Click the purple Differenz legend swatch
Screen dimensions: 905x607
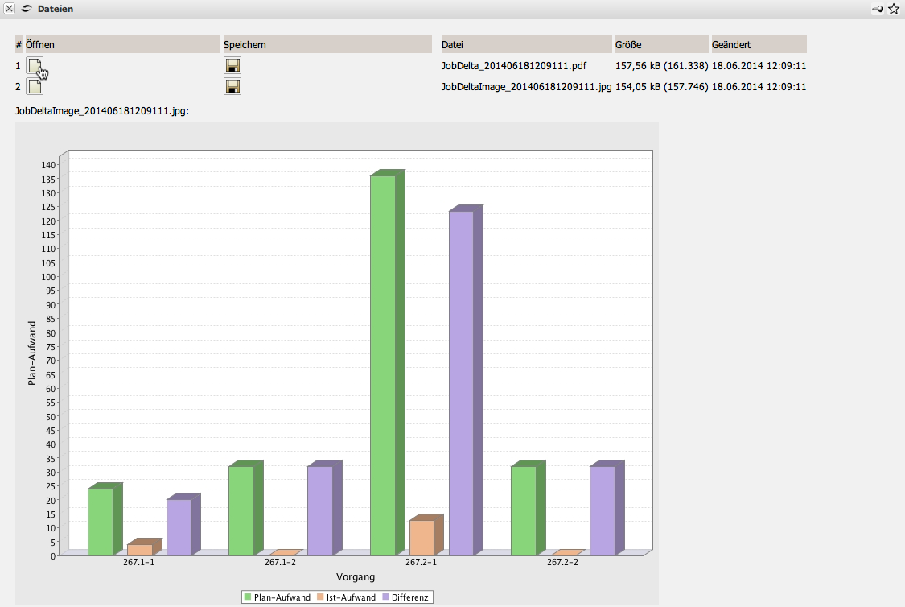coord(386,597)
